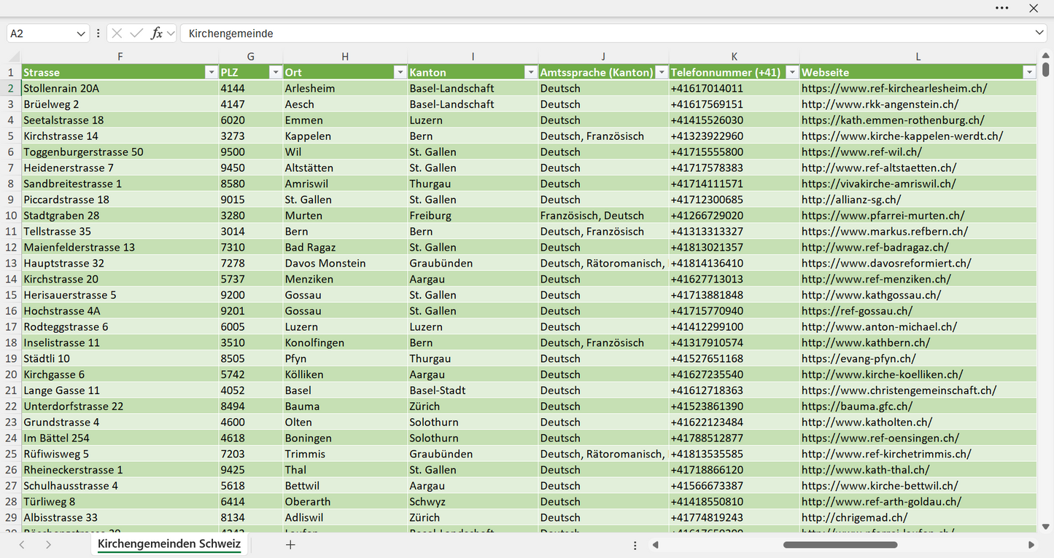Open the Strasse column filter dropdown
This screenshot has height=558, width=1054.
coord(211,72)
